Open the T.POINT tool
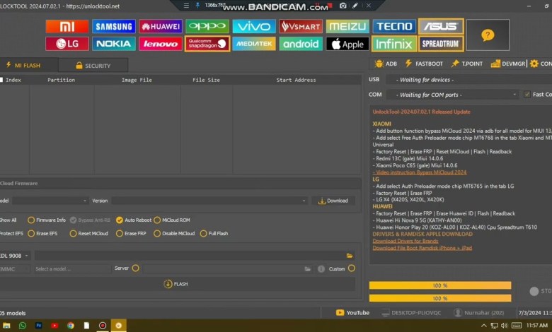 click(467, 64)
